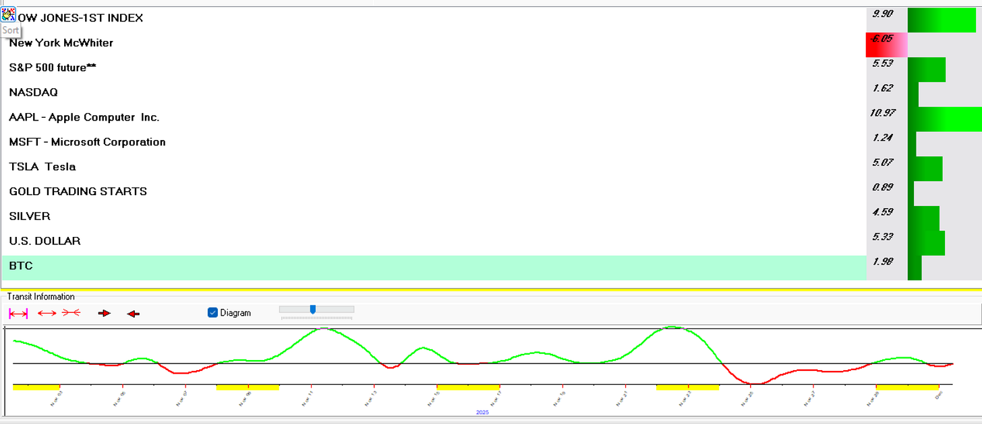Click the 1.24 value for MSFT
Screen dimensions: 982x424
coord(882,137)
